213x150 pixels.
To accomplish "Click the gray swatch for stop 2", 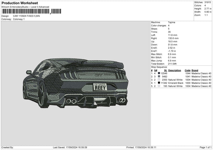I will (159, 76).
